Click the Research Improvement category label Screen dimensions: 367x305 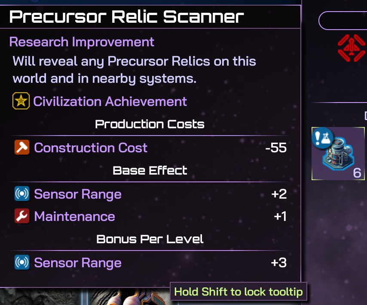[82, 42]
